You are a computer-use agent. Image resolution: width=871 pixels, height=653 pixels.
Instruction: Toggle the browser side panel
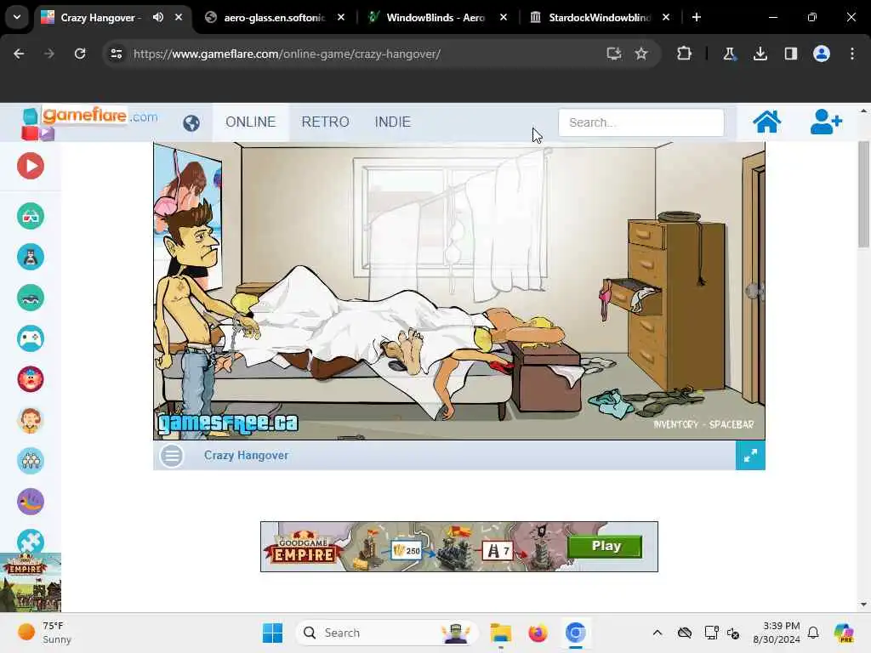point(790,54)
